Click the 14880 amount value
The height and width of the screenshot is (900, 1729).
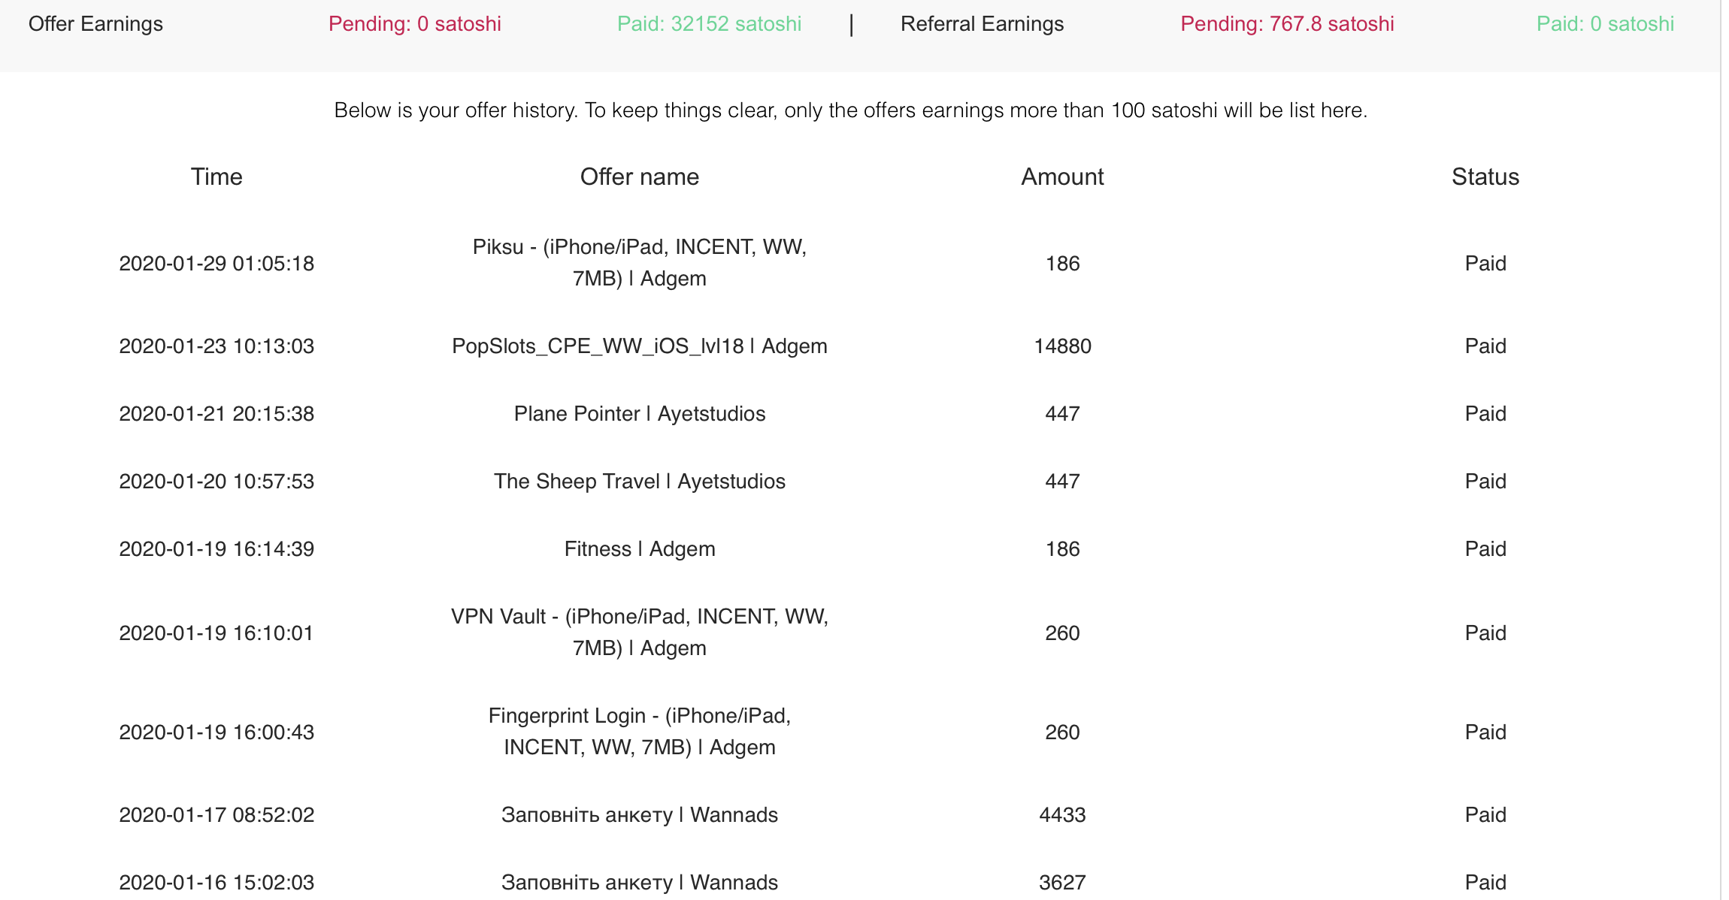tap(1062, 346)
